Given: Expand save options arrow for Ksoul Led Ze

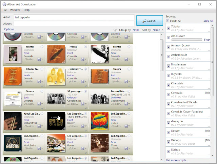Looking at the screenshot, I should (42, 126).
